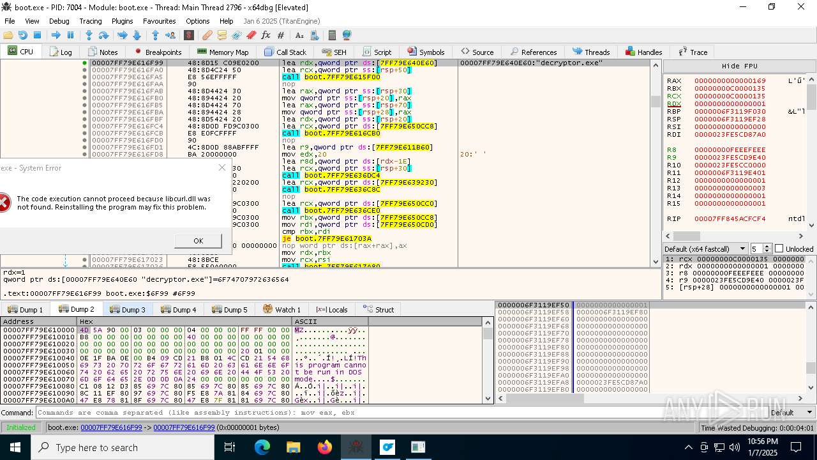Open the Debug menu
The width and height of the screenshot is (817, 460).
59,21
